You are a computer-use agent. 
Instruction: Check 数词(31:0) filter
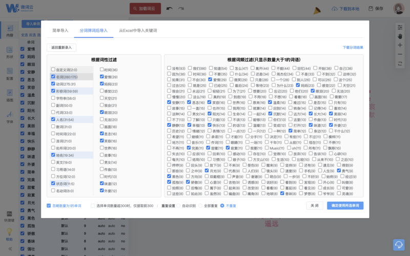pyautogui.click(x=53, y=126)
